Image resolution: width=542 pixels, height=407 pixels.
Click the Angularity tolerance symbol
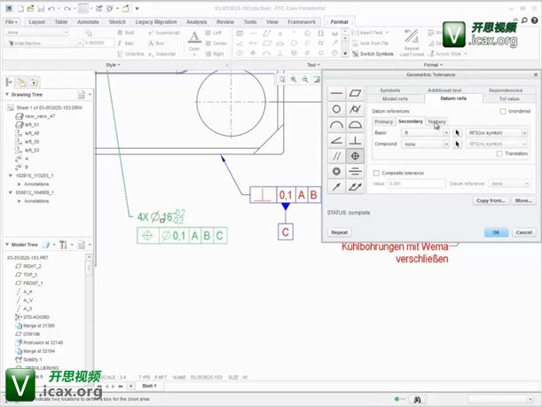point(336,139)
